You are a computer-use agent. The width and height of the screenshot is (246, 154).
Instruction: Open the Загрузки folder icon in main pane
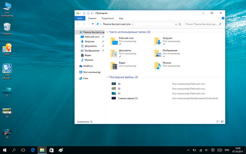157,41
